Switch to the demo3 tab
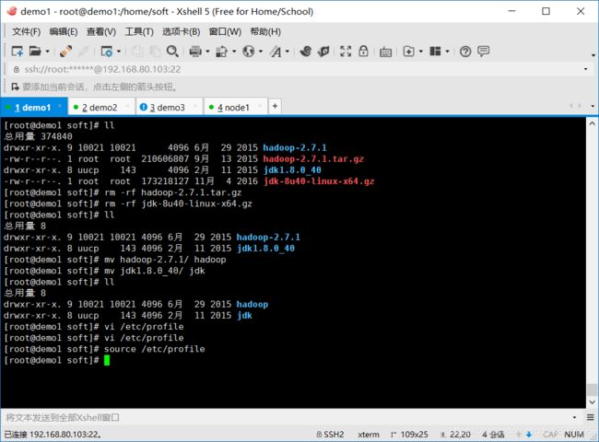This screenshot has height=442, width=599. click(x=167, y=108)
